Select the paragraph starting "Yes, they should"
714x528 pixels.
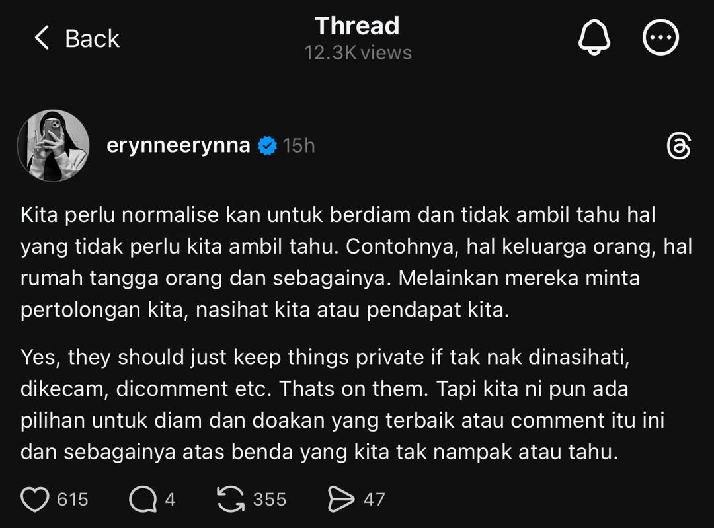[342, 404]
